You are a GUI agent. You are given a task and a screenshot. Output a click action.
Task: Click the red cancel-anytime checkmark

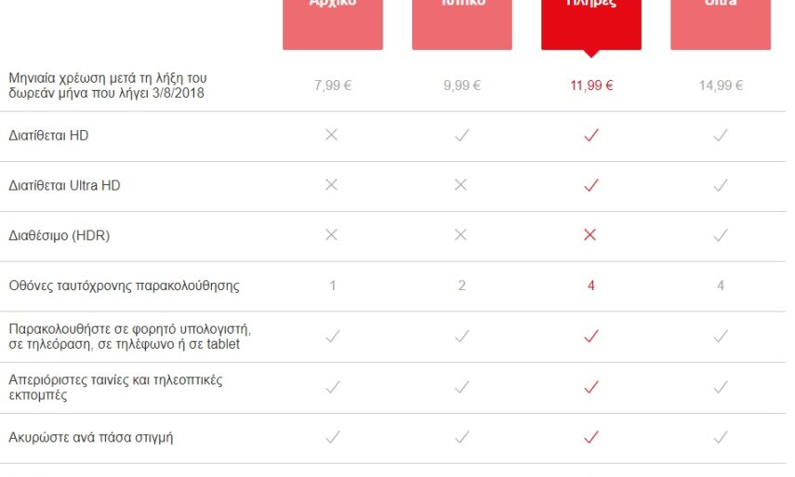pos(590,437)
